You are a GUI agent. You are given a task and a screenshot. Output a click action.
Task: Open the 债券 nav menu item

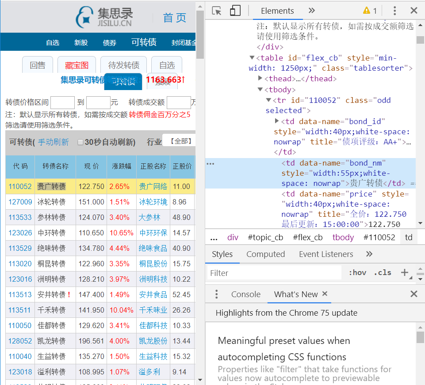click(x=110, y=43)
